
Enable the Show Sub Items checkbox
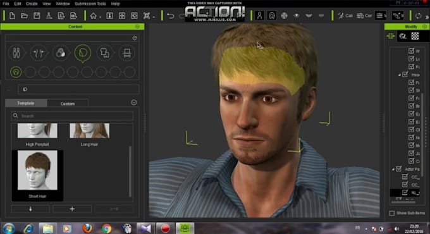click(x=392, y=213)
